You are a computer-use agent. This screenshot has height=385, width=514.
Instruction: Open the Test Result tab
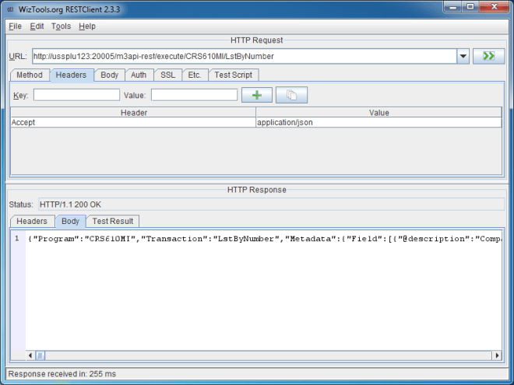(113, 222)
